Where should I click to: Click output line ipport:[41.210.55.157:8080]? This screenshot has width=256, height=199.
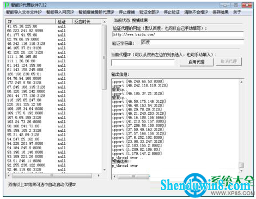(139, 121)
